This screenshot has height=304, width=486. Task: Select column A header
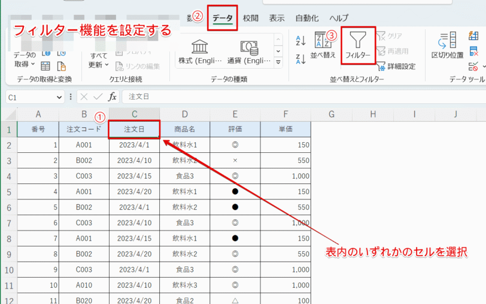point(38,115)
